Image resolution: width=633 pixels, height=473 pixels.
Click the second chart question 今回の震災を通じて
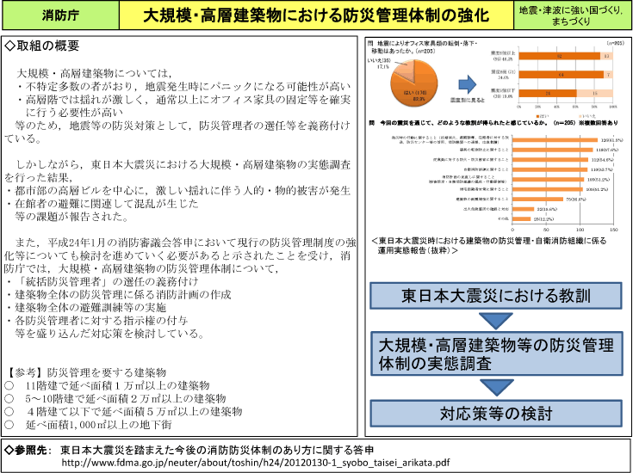point(492,123)
